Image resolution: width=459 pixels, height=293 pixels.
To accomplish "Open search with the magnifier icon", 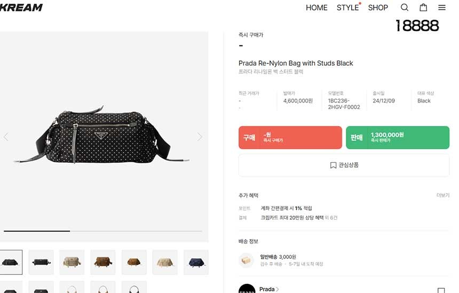I will pos(404,7).
